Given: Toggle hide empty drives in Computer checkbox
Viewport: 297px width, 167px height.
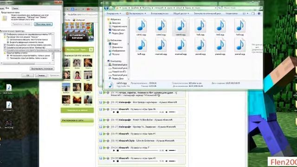Looking at the screenshot, I should click(5, 48).
